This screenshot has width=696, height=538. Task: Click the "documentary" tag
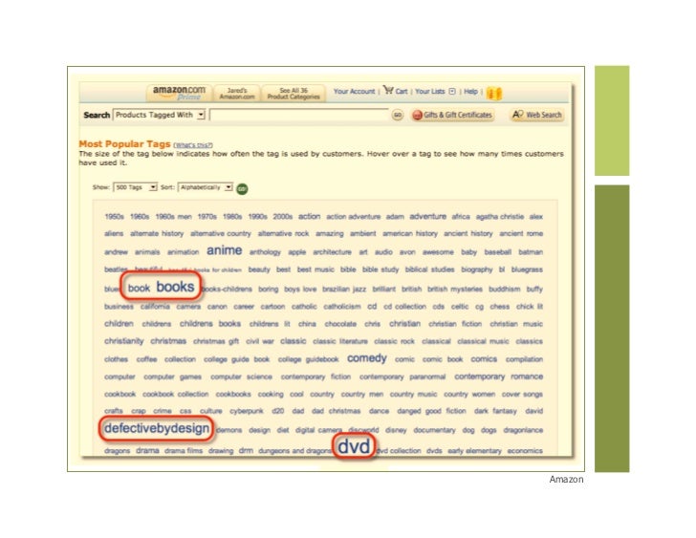point(434,430)
